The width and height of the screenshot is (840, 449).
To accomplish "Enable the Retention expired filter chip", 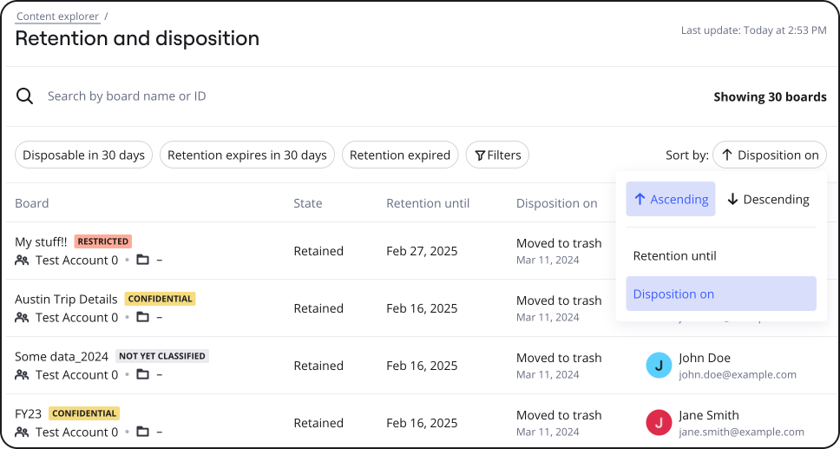I will pos(400,155).
